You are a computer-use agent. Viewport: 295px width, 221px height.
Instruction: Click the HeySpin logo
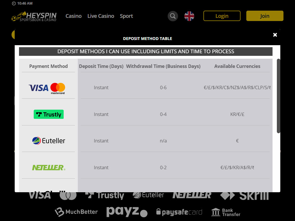[34, 16]
